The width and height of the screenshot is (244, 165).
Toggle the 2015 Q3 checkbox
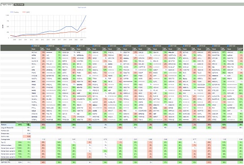pyautogui.click(x=139, y=46)
